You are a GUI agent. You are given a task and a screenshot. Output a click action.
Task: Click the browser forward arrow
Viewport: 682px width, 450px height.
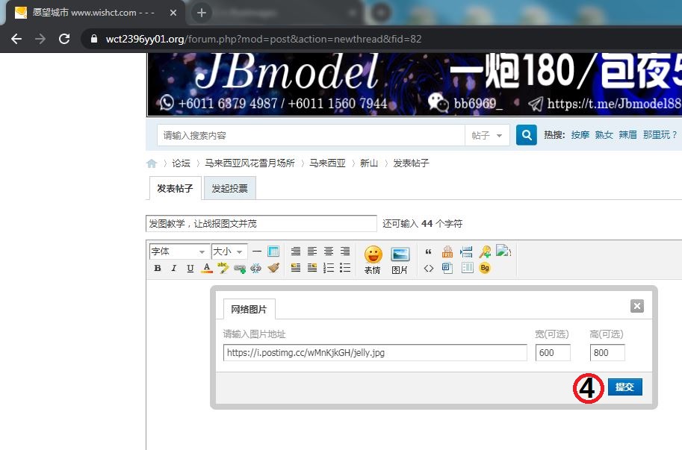(40, 39)
